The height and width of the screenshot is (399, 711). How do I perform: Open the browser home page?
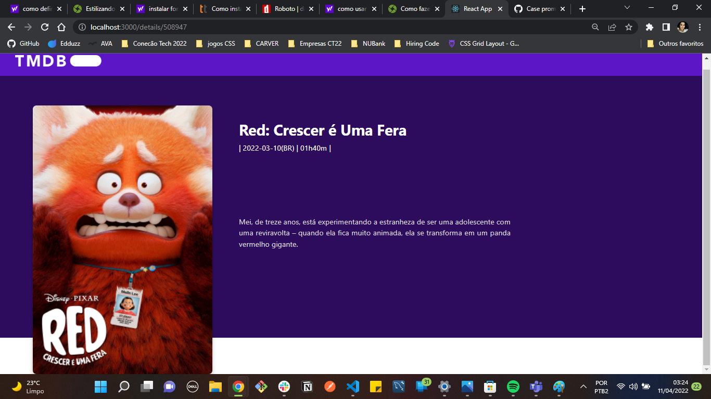[x=61, y=27]
